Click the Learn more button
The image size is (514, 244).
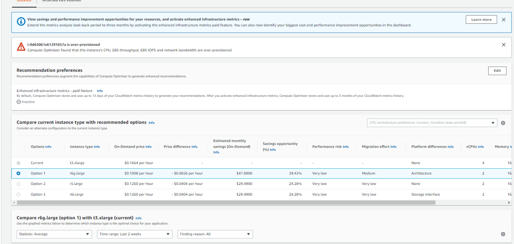[x=481, y=19]
